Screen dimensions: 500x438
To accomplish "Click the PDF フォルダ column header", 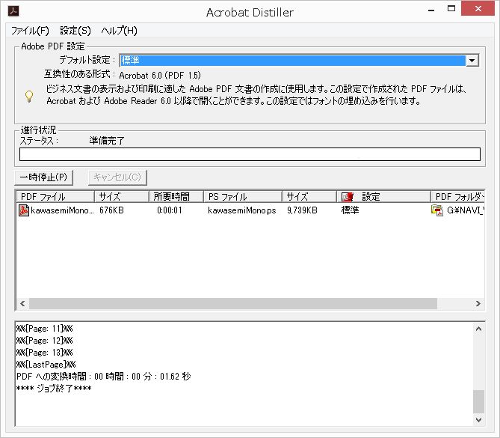I will (458, 197).
